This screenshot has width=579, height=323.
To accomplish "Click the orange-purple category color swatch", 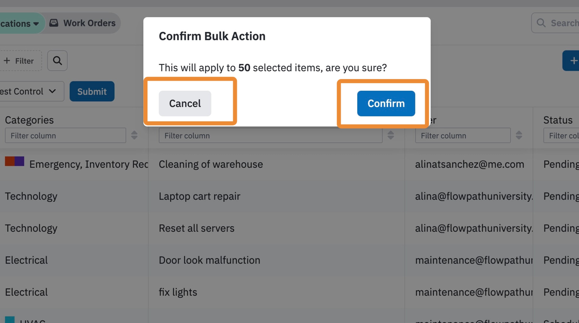I will point(14,161).
